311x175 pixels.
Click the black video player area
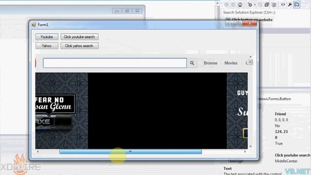[x=157, y=110]
